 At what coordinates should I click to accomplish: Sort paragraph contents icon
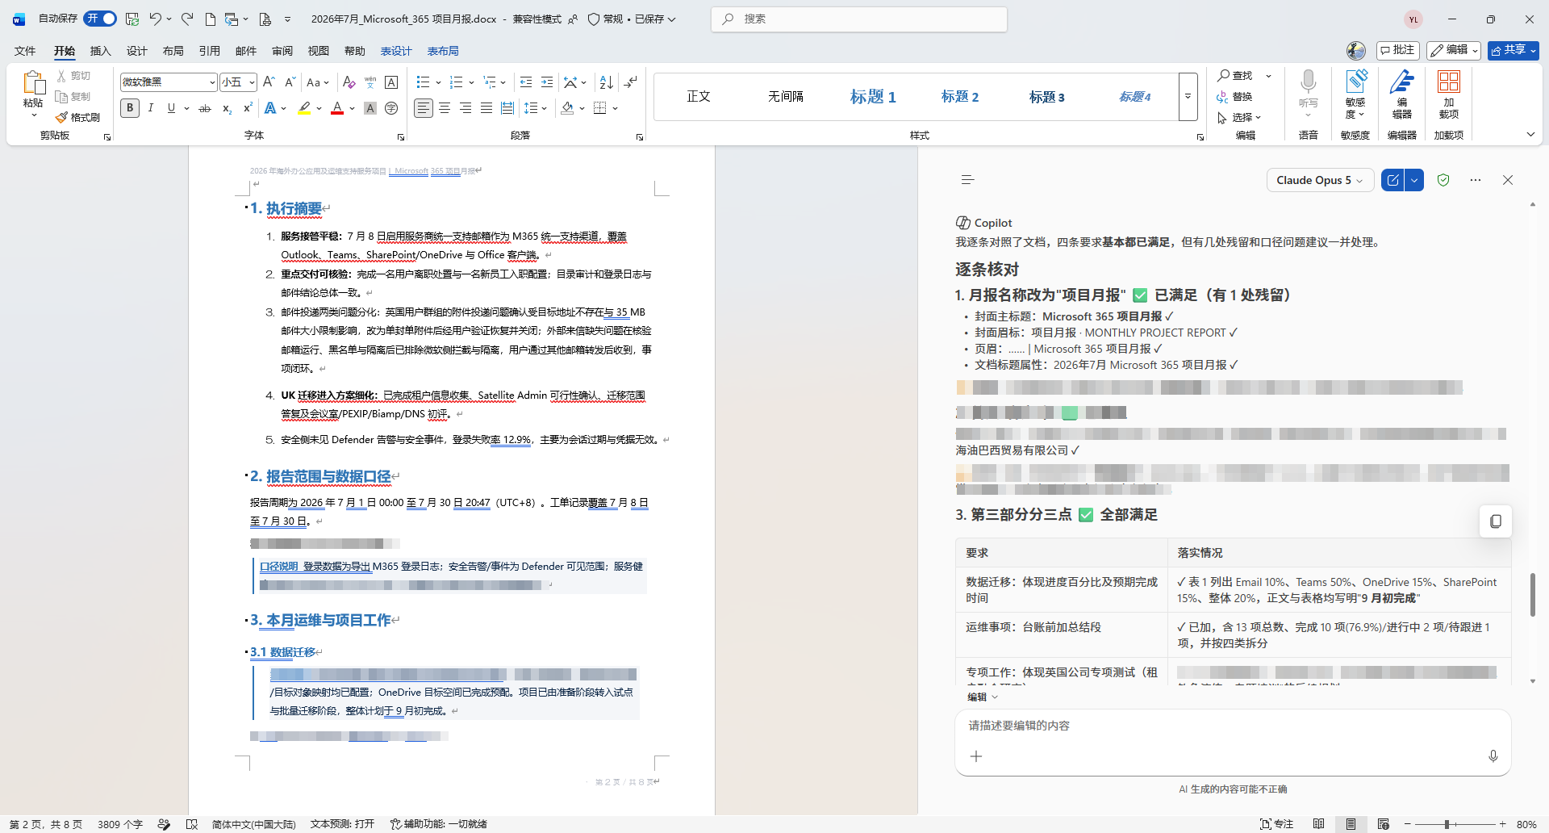pos(607,82)
